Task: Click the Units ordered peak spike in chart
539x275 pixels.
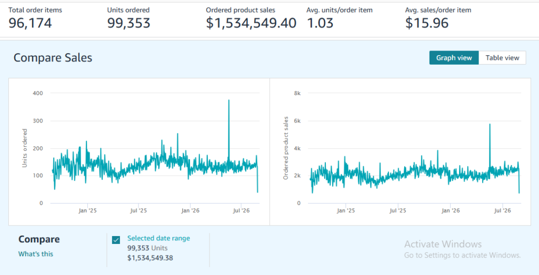Action: [x=228, y=100]
